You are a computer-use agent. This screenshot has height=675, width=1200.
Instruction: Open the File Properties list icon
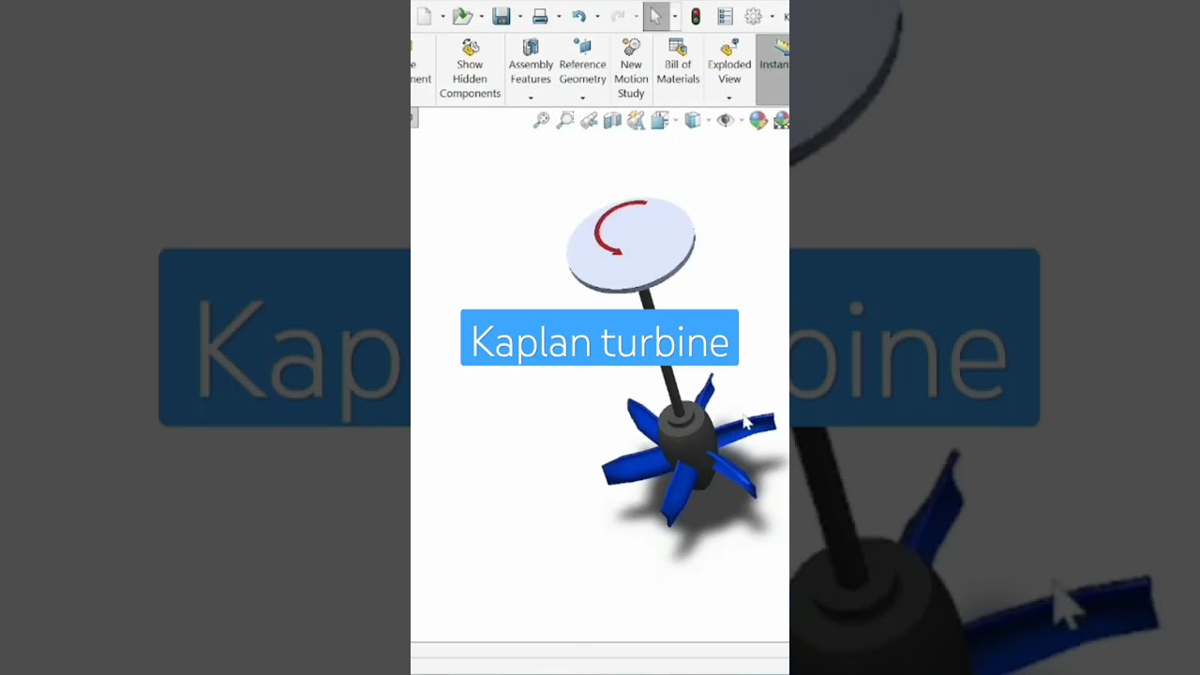[x=725, y=16]
